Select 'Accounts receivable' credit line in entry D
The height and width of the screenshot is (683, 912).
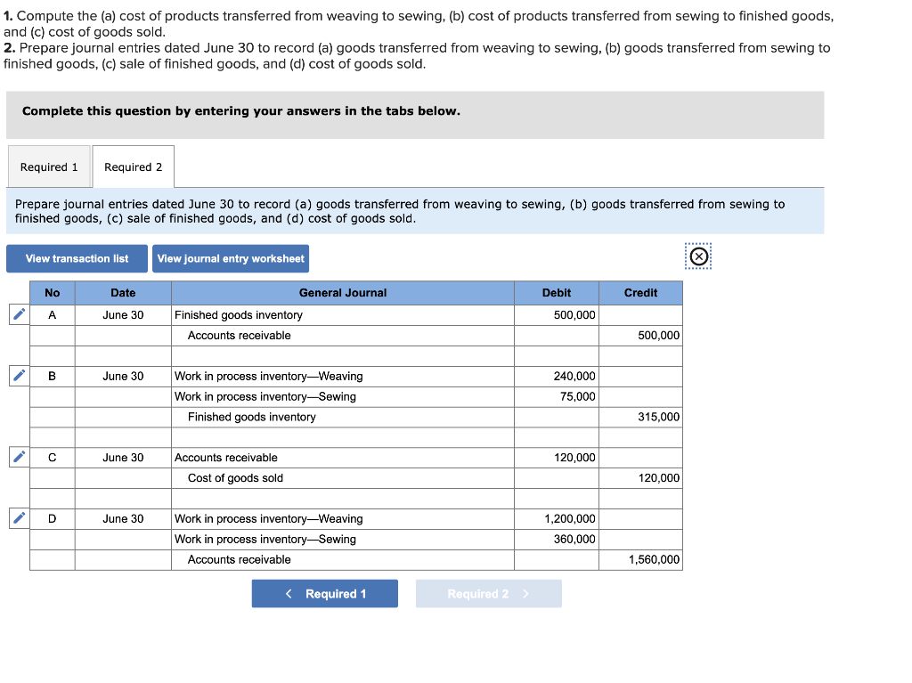click(x=343, y=559)
